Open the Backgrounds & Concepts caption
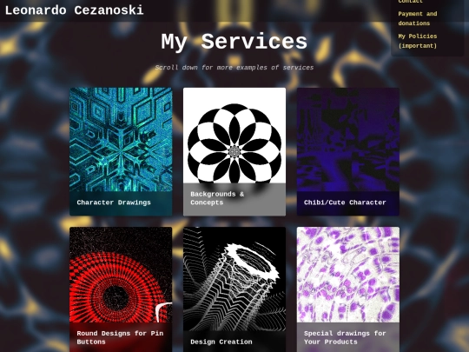469x352 pixels. 217,198
